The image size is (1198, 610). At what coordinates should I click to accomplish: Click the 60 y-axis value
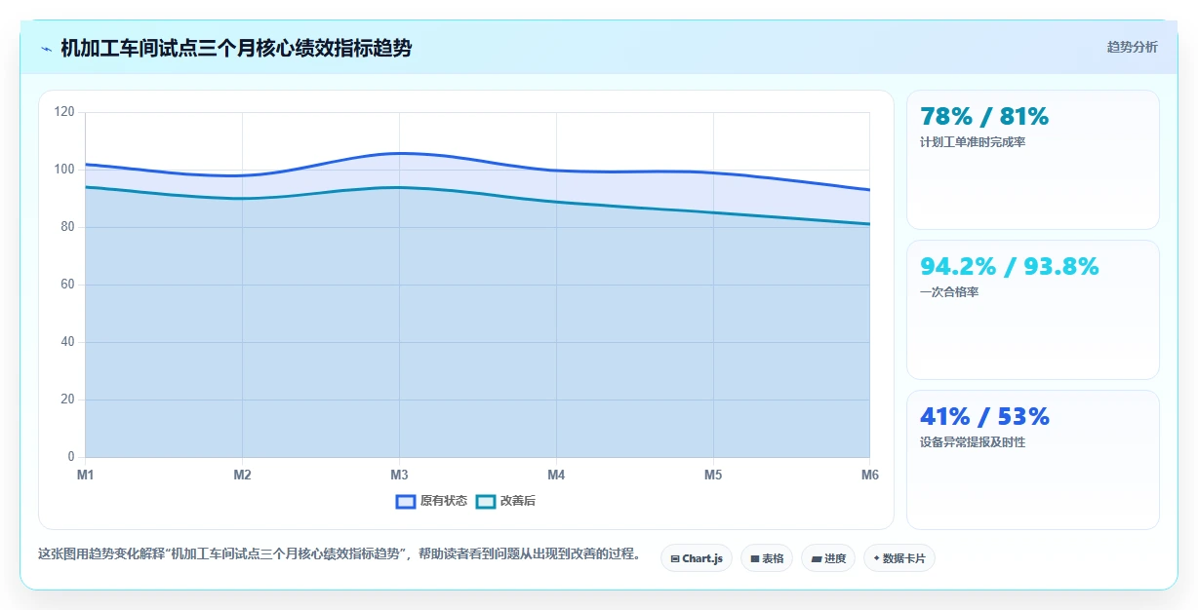67,285
